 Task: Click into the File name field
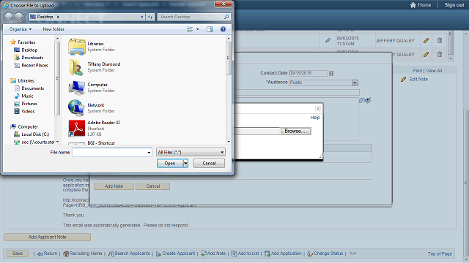(x=109, y=153)
